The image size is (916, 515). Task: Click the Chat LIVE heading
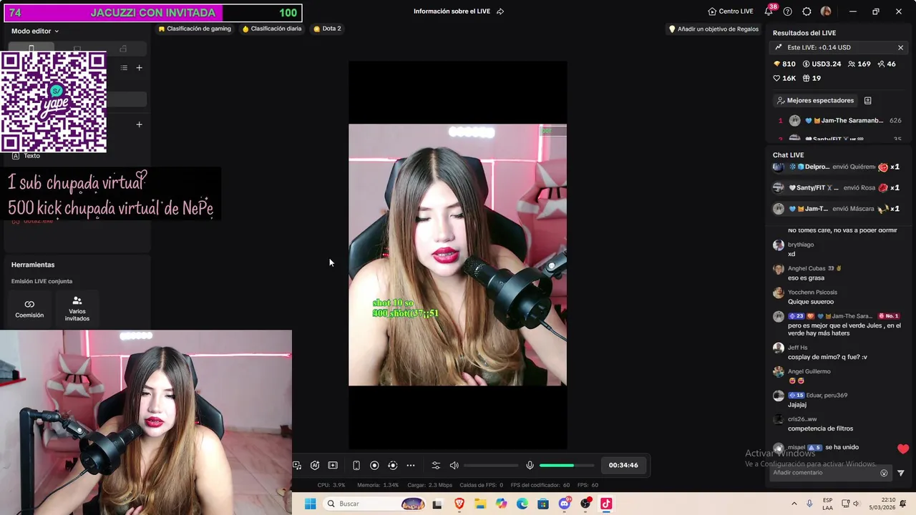coord(788,154)
